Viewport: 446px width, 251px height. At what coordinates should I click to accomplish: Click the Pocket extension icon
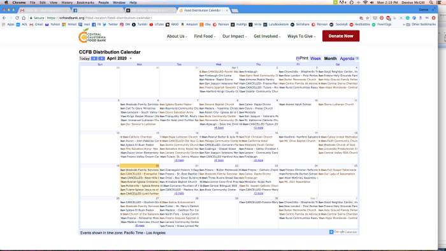pos(375,18)
